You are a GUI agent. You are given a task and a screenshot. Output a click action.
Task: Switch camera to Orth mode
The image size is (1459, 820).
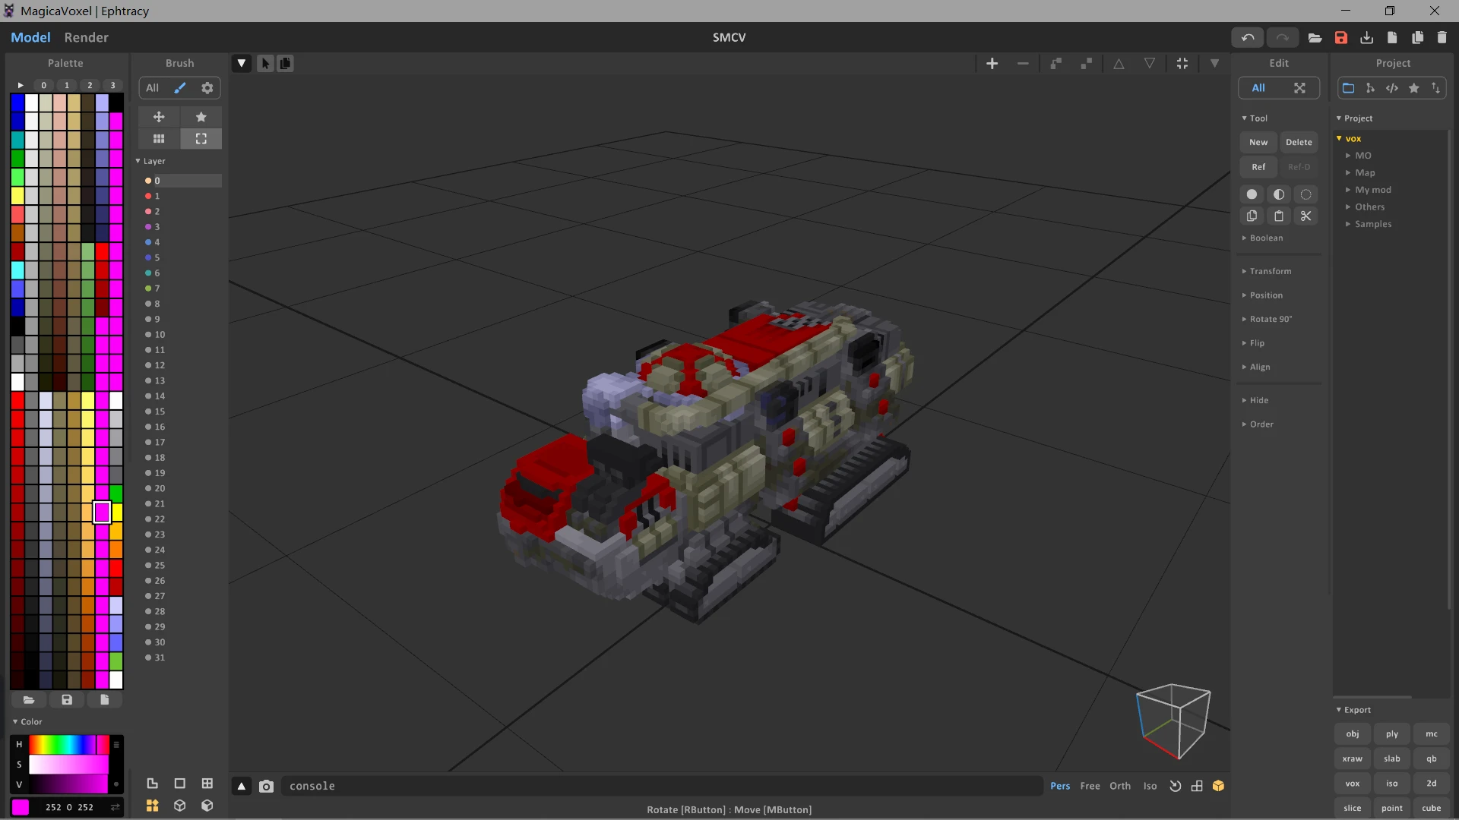(1119, 787)
